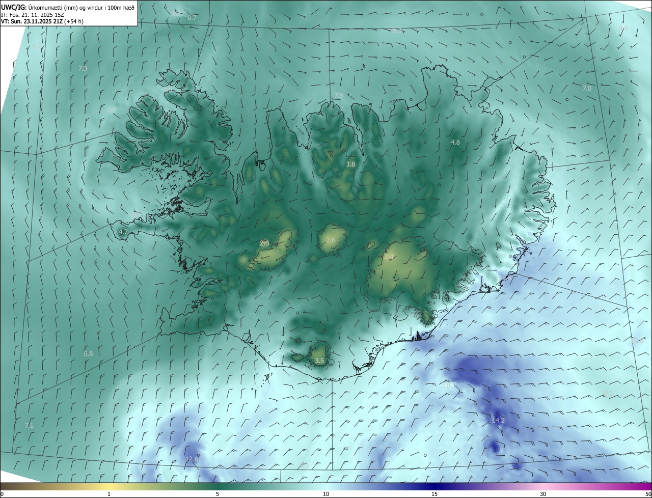652x498 pixels.
Task: Click the '50' tick on the color scale
Action: point(648,494)
